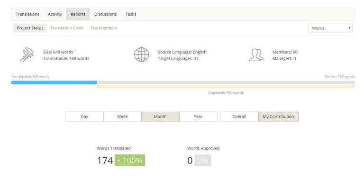Click the members people icon

pyautogui.click(x=256, y=55)
